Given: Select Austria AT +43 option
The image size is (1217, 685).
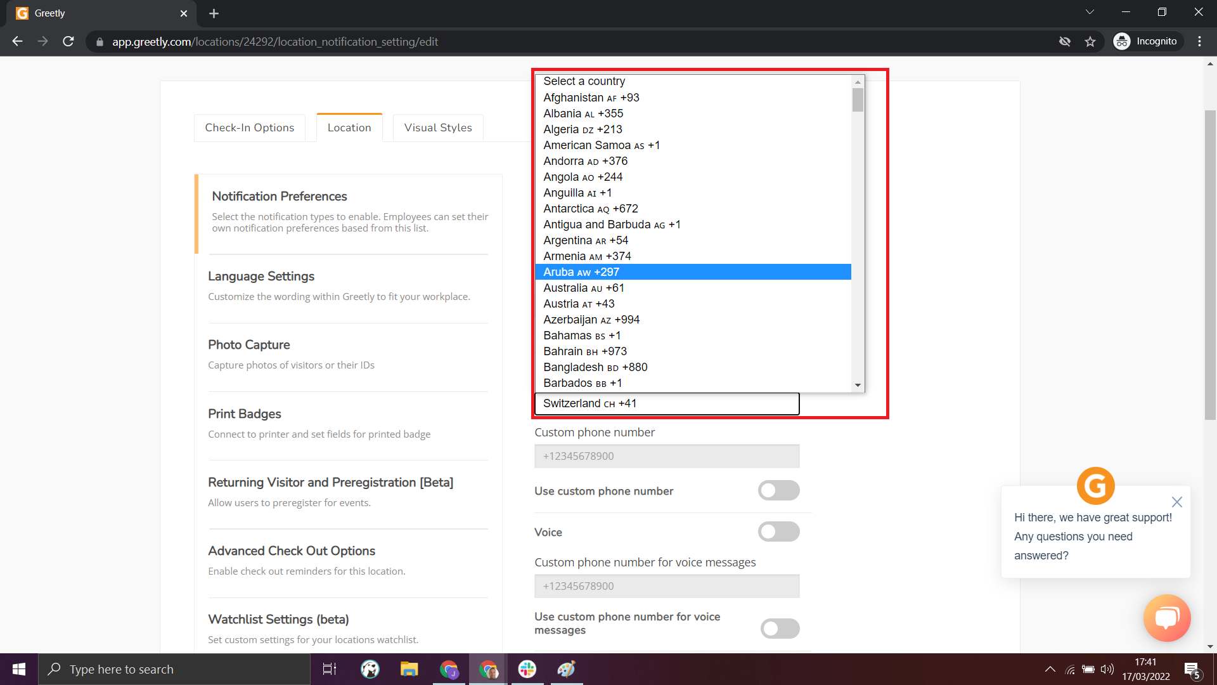Looking at the screenshot, I should [693, 304].
